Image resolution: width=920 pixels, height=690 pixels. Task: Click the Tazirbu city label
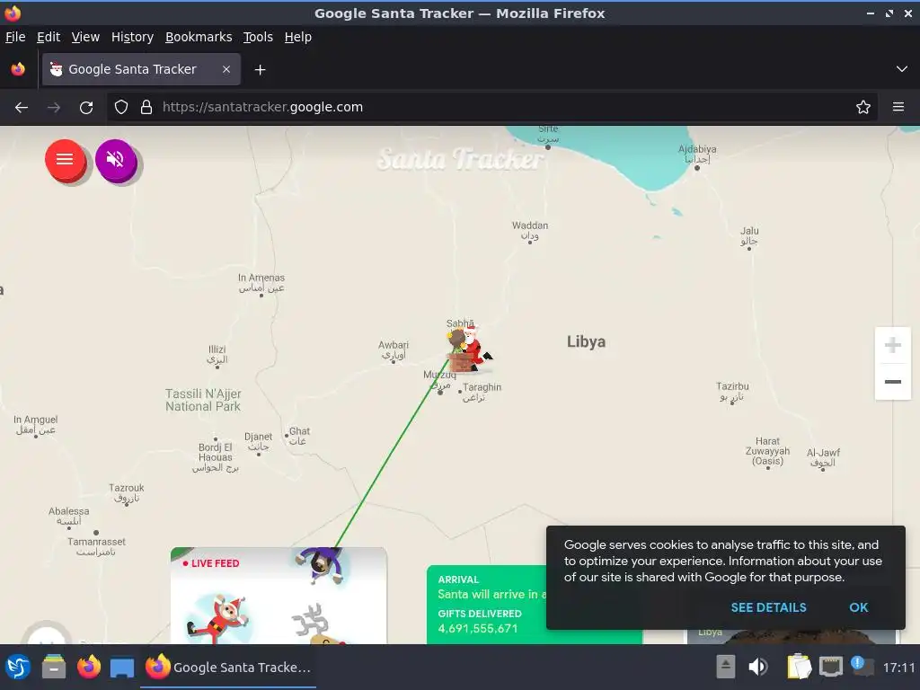point(731,392)
